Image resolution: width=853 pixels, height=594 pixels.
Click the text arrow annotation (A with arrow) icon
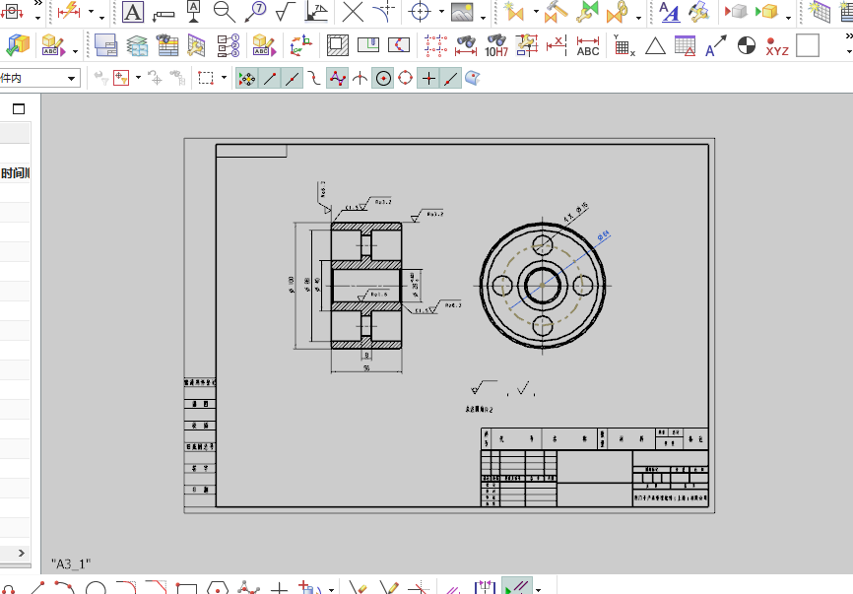pyautogui.click(x=715, y=45)
